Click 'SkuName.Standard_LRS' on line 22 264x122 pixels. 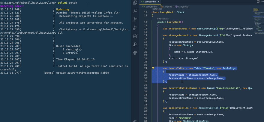point(199,52)
